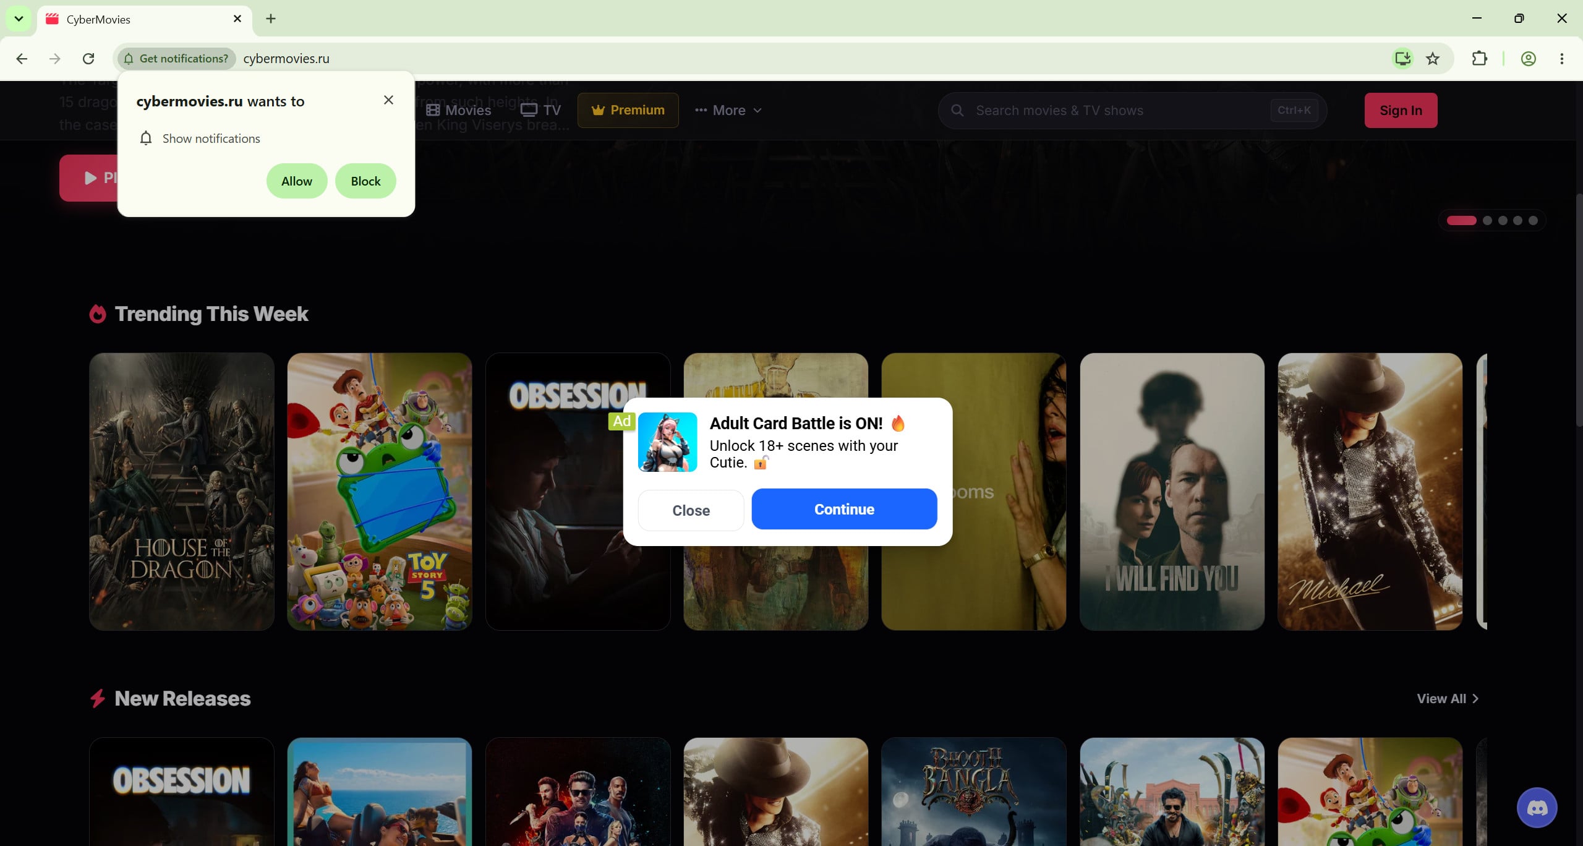Block notifications from cybermovies.ru
Screen dimensions: 1583x846
tap(365, 181)
